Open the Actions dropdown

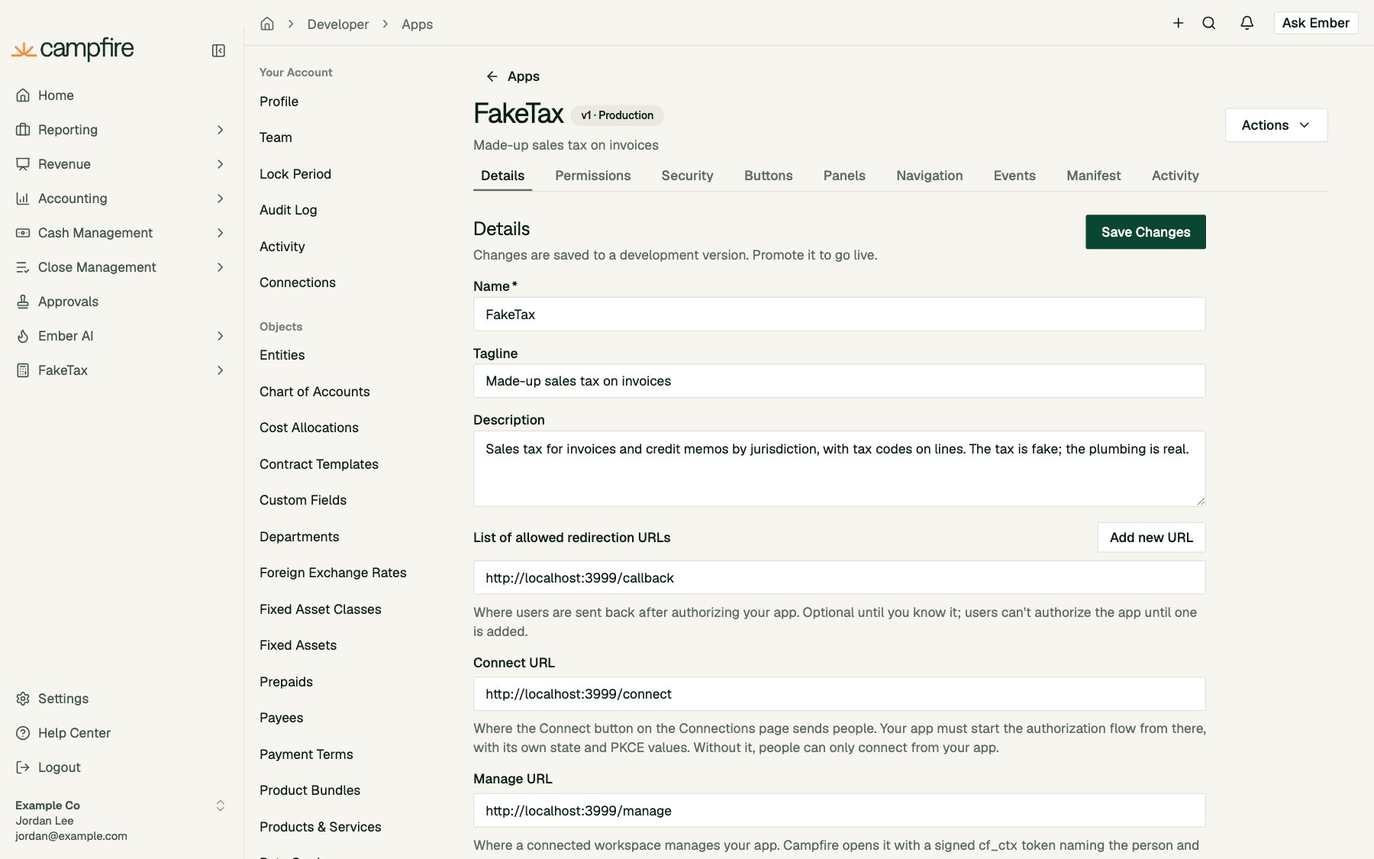[1276, 125]
